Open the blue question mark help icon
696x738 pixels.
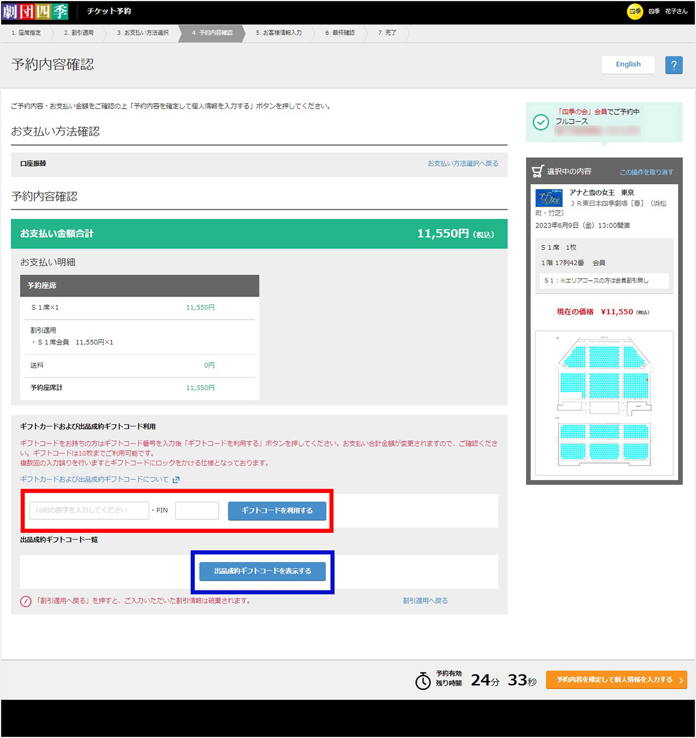click(673, 65)
